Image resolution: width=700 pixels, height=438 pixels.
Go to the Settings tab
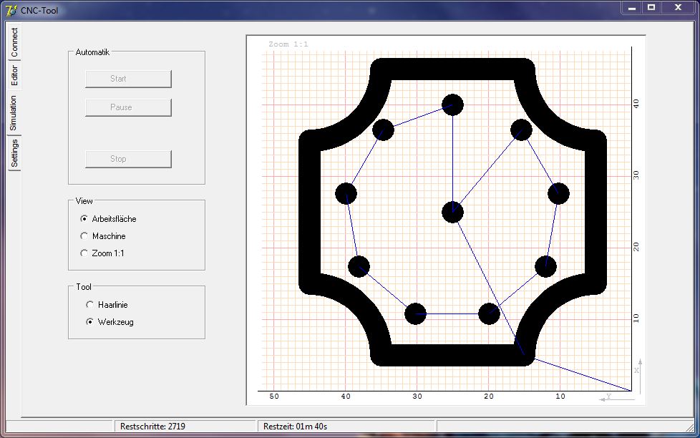[14, 153]
